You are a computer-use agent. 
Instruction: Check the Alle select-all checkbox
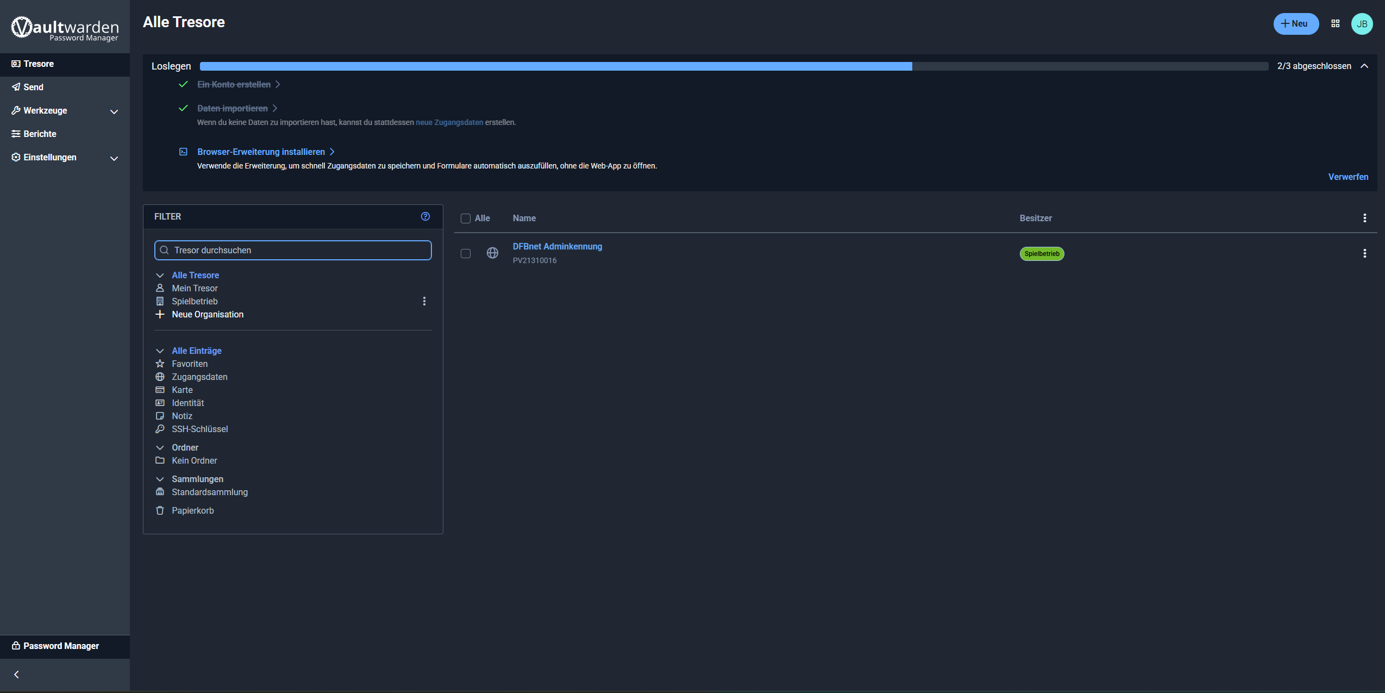coord(466,218)
